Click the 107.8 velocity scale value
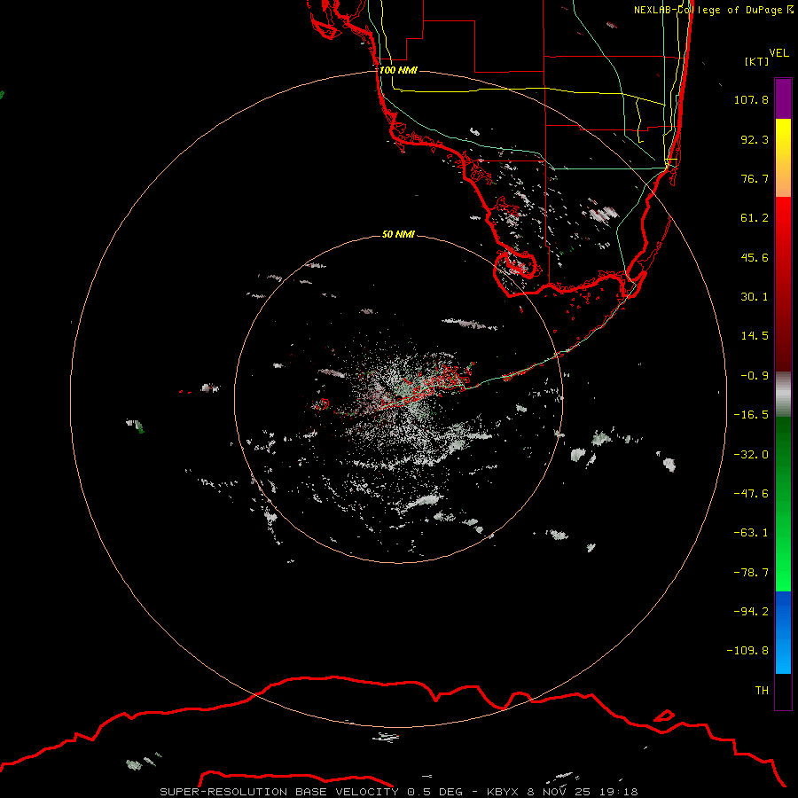The image size is (798, 798). (751, 99)
